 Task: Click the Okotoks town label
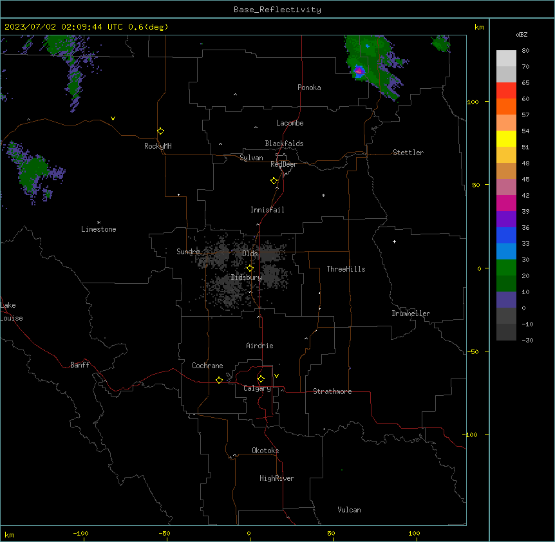[265, 451]
